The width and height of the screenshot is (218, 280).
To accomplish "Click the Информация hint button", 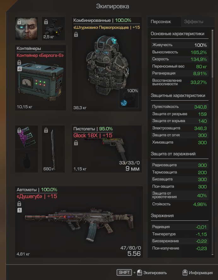I will 197,273.
